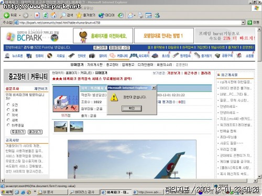This screenshot has height=196, width=262.
Task: Open the 인터넷 navigation item
Action: 77,56
